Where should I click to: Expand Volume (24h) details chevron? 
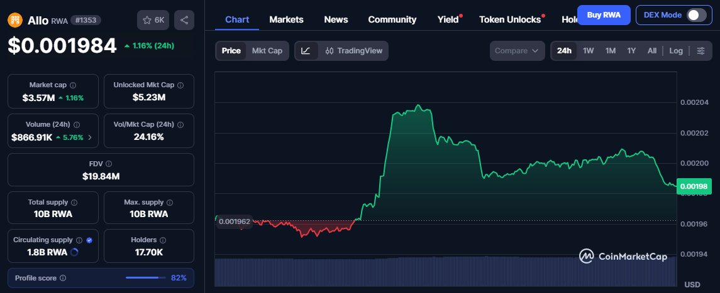(89, 137)
